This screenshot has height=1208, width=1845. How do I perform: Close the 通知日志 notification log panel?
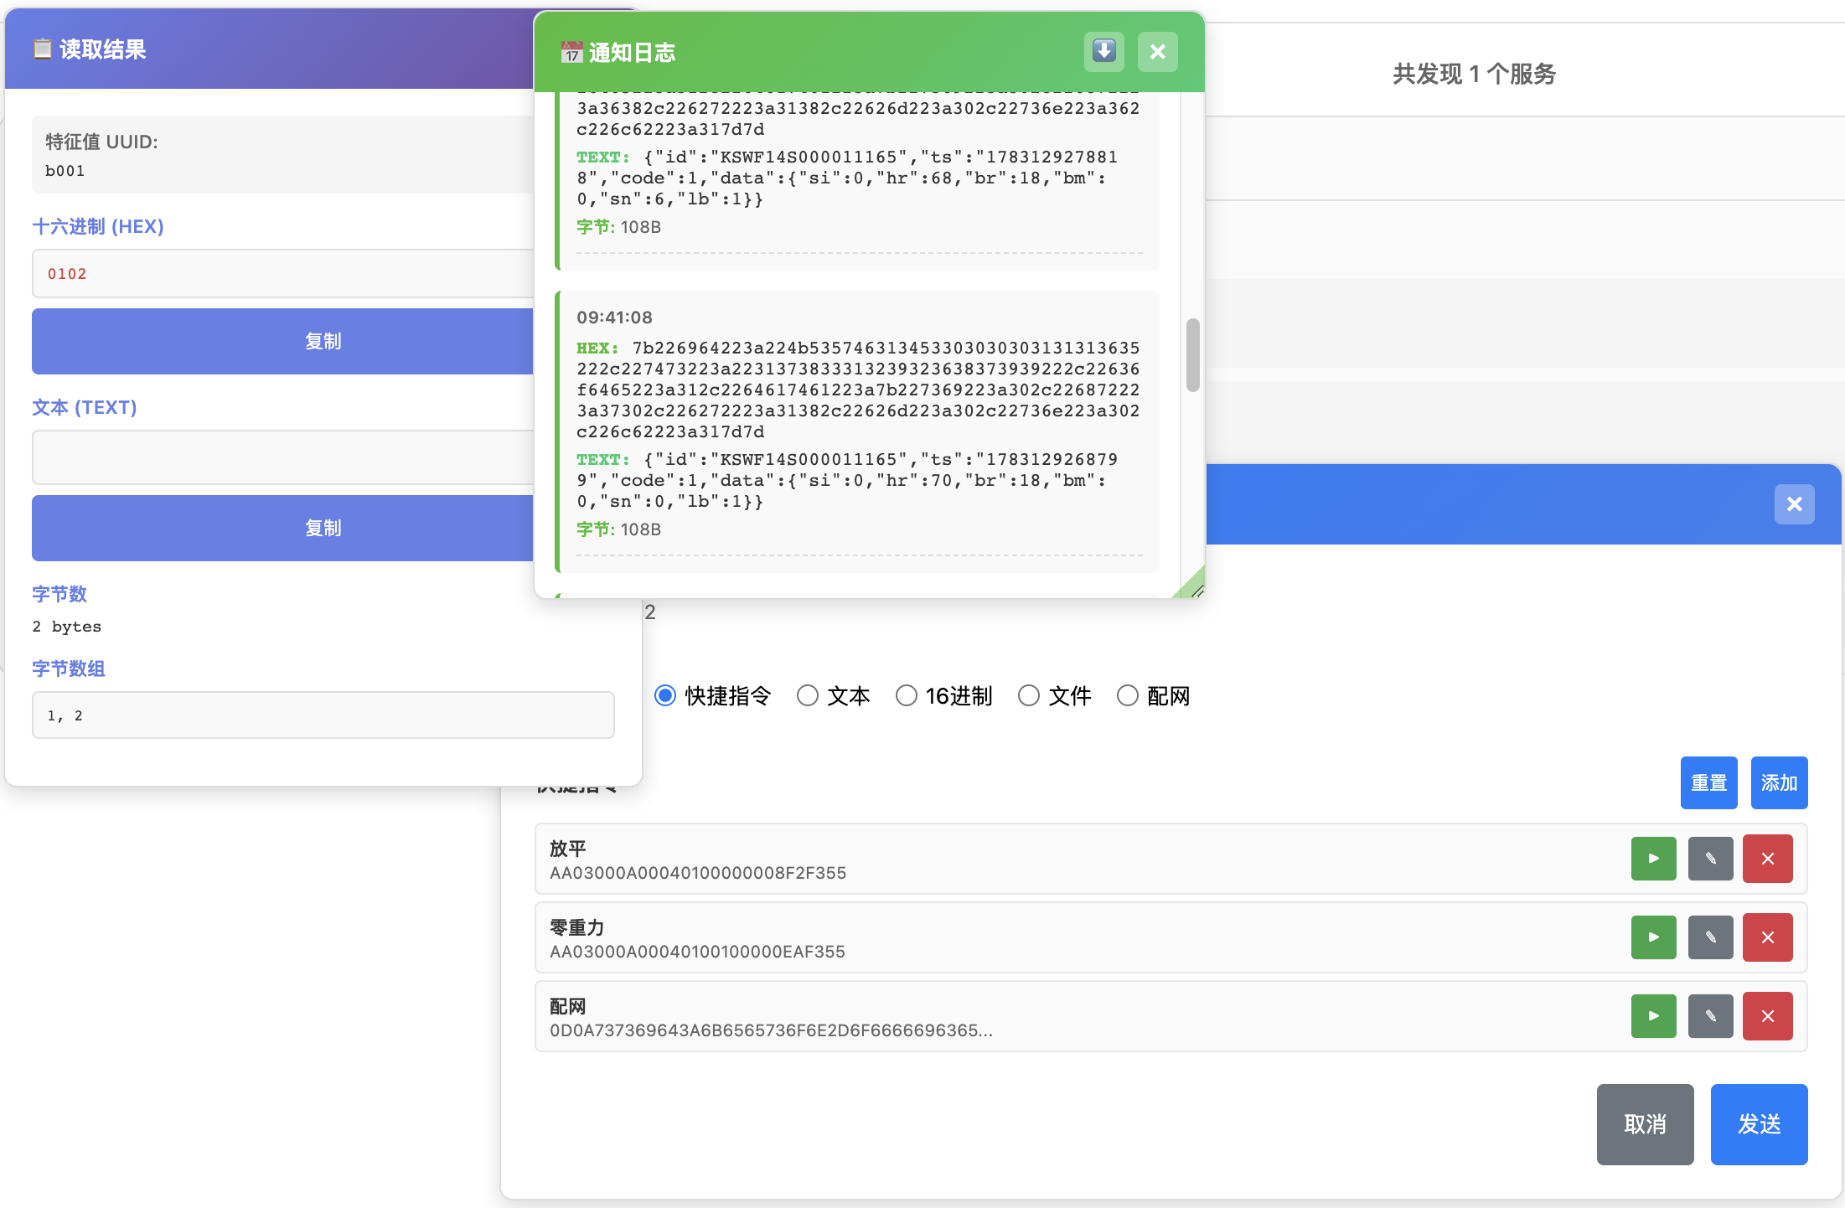1157,52
